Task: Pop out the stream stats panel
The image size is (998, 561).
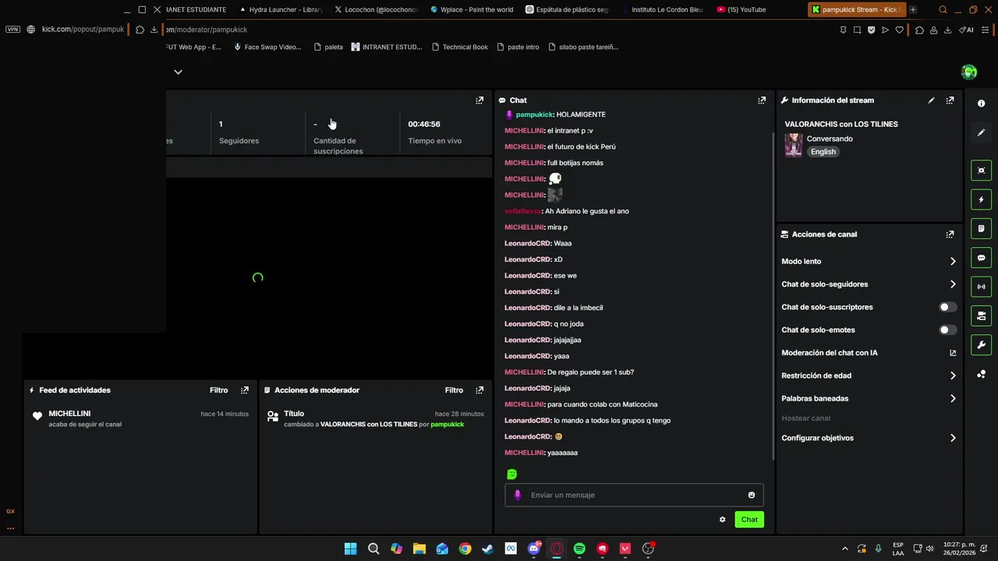Action: 480,101
